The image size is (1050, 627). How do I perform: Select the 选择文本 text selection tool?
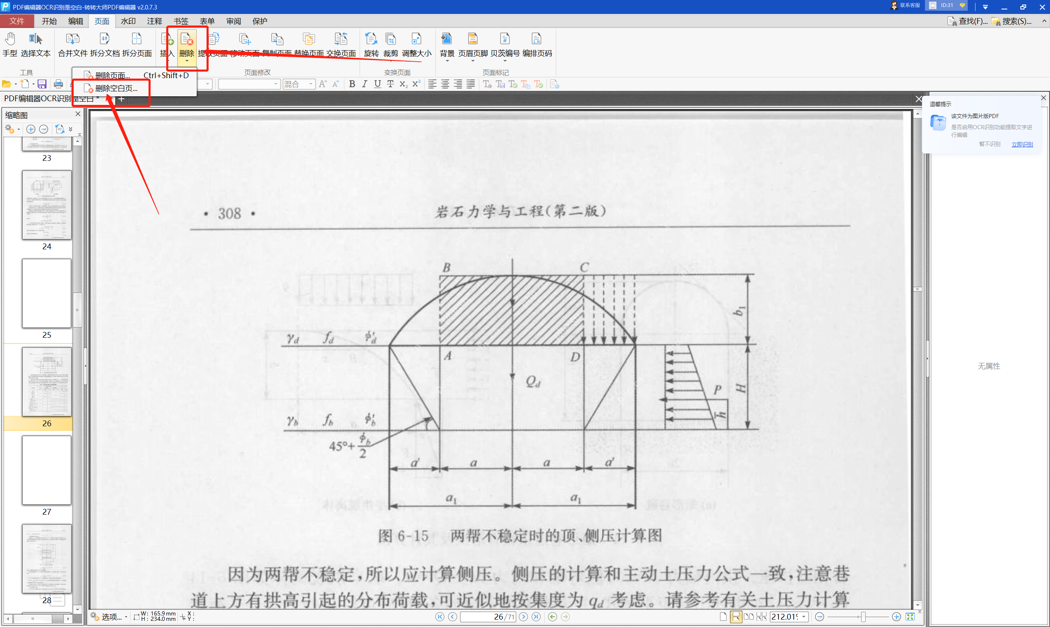(x=36, y=44)
